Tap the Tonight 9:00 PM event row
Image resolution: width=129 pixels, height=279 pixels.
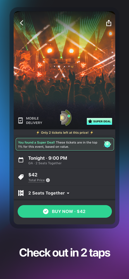point(64,160)
